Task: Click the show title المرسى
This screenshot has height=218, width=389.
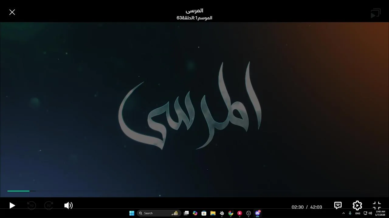Action: 194,11
